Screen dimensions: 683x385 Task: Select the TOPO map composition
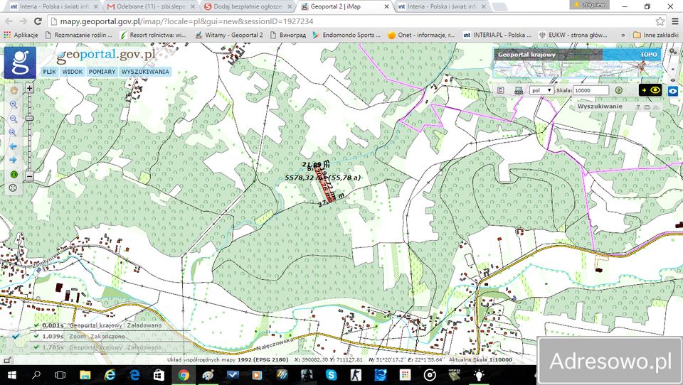point(648,55)
